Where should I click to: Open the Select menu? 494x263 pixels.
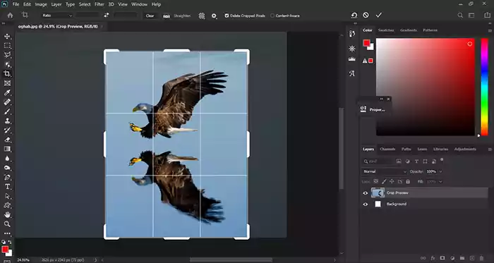click(85, 4)
